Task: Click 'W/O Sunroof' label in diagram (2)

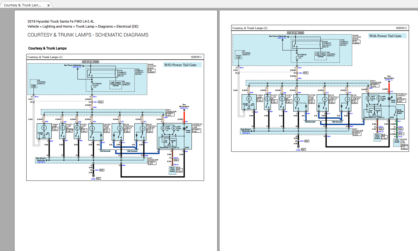Action: click(310, 122)
